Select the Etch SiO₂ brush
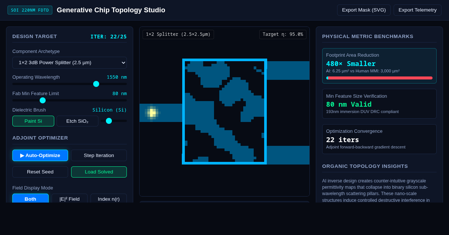The height and width of the screenshot is (235, 449). click(77, 121)
